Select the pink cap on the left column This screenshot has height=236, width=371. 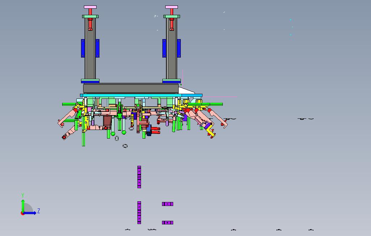click(90, 7)
